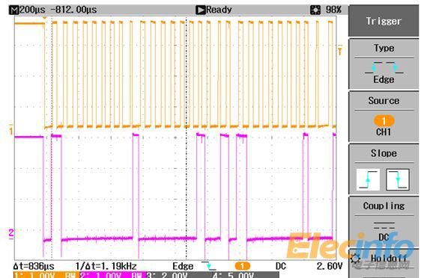The height and width of the screenshot is (278, 424).
Task: Click the Trigger menu header
Action: click(384, 21)
